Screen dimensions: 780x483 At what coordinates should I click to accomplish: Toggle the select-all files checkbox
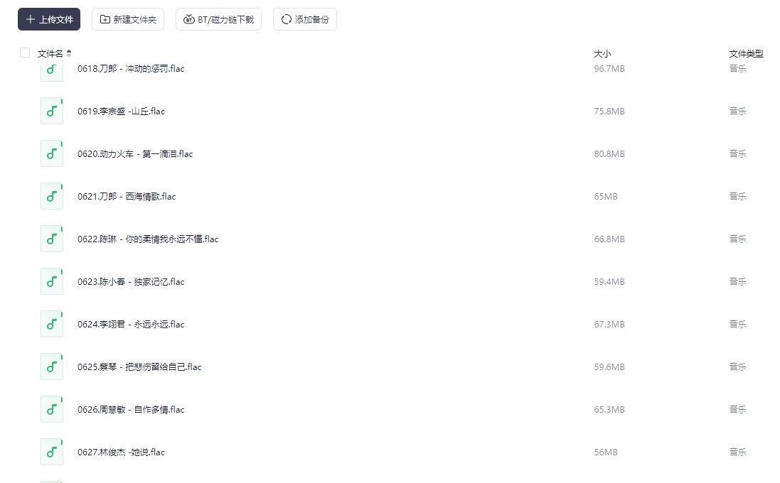pos(25,53)
